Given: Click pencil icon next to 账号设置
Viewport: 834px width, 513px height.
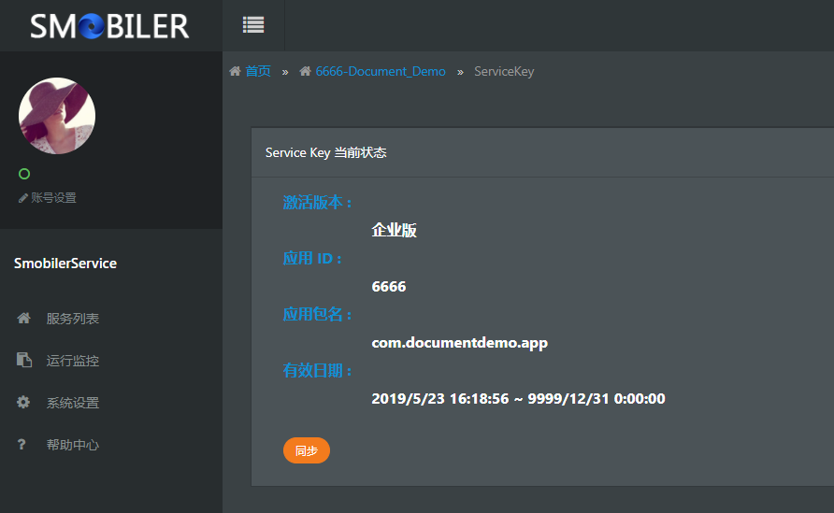Looking at the screenshot, I should tap(22, 198).
